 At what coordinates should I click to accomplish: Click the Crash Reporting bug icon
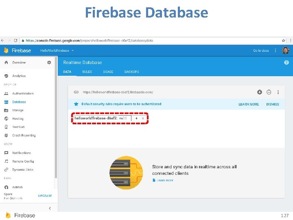click(x=6, y=135)
